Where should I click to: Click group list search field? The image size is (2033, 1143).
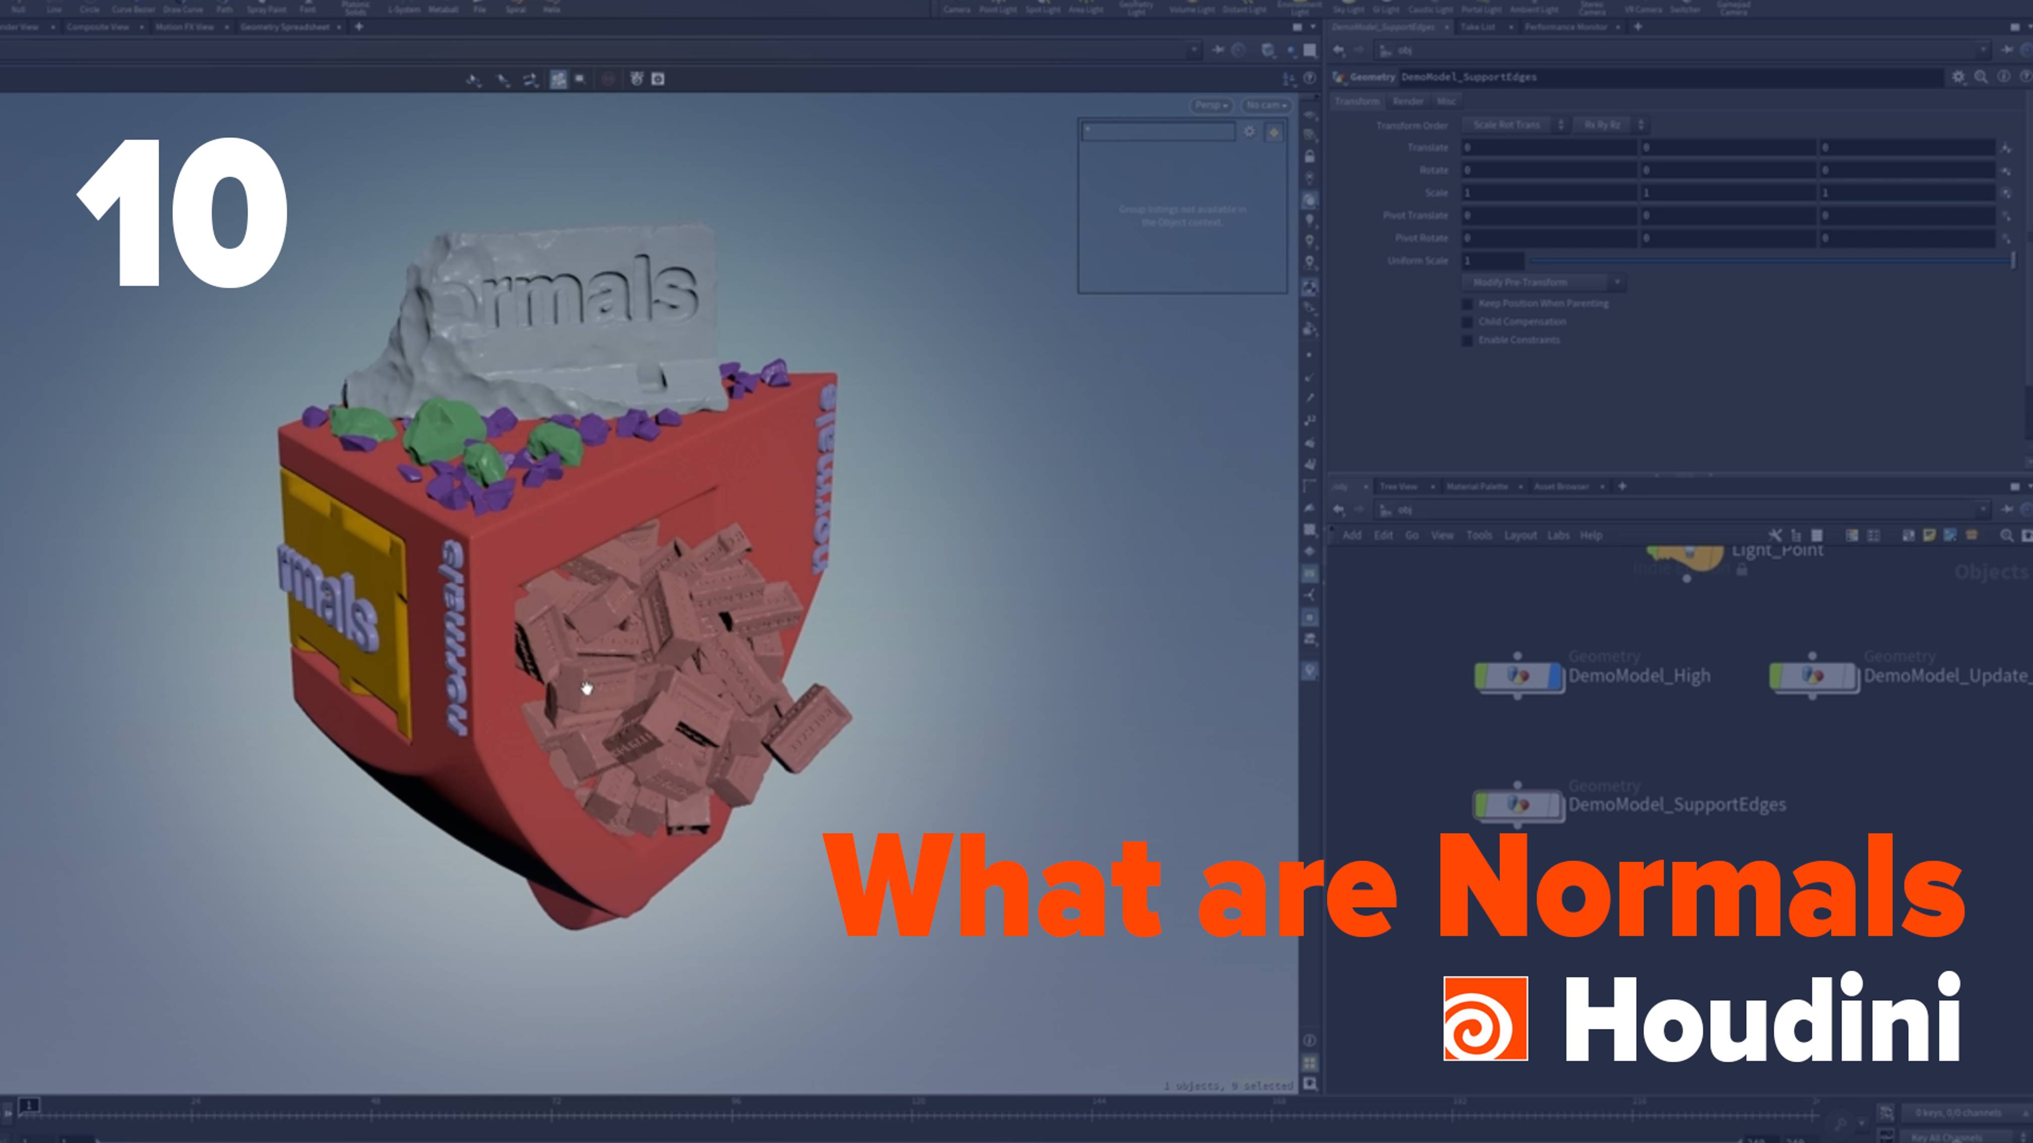(1158, 132)
